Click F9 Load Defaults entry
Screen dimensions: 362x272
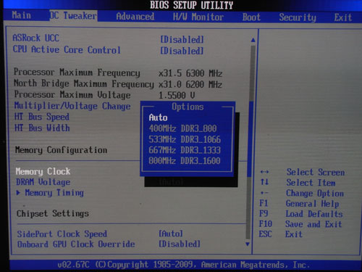tap(301, 214)
